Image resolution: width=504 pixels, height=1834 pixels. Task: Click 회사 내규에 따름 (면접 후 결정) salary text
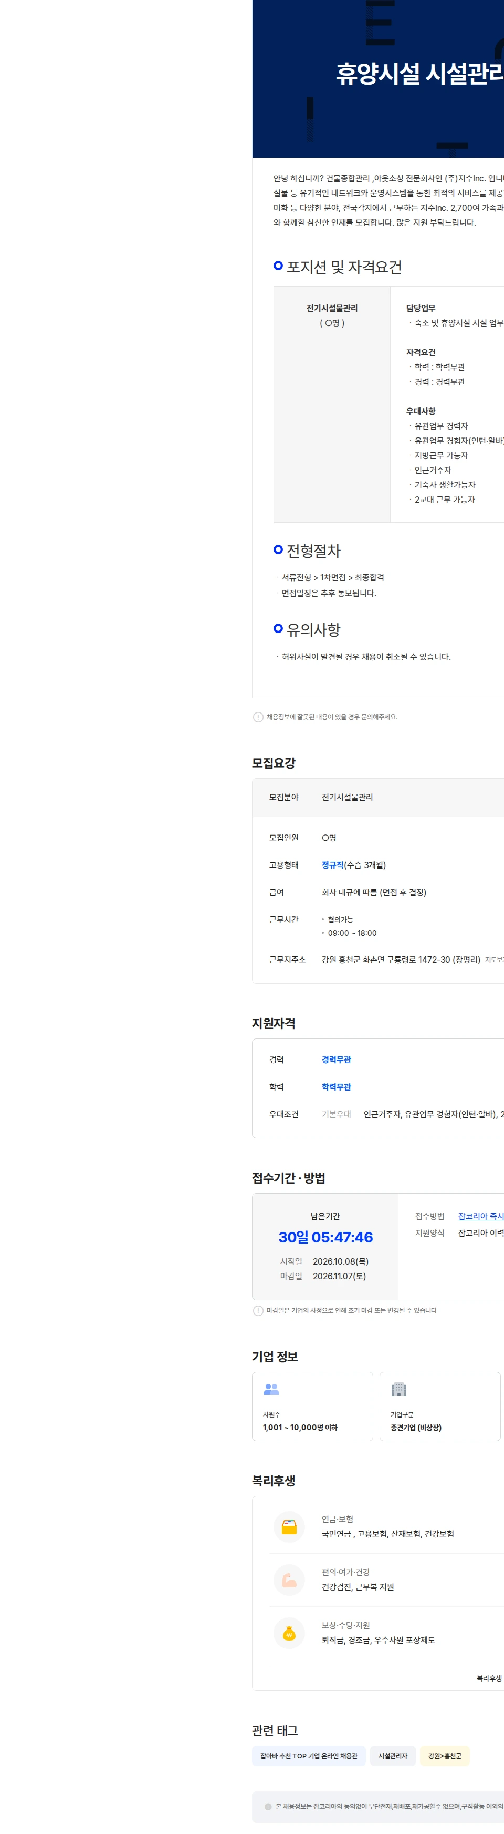pyautogui.click(x=374, y=892)
